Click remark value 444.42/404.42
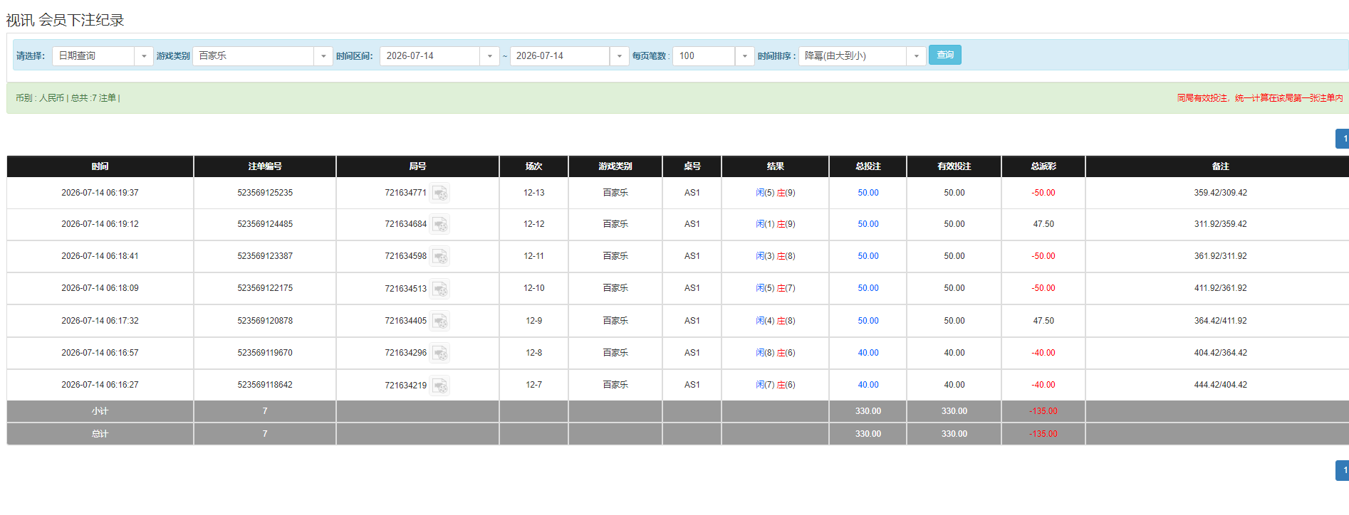The height and width of the screenshot is (515, 1349). [x=1220, y=385]
